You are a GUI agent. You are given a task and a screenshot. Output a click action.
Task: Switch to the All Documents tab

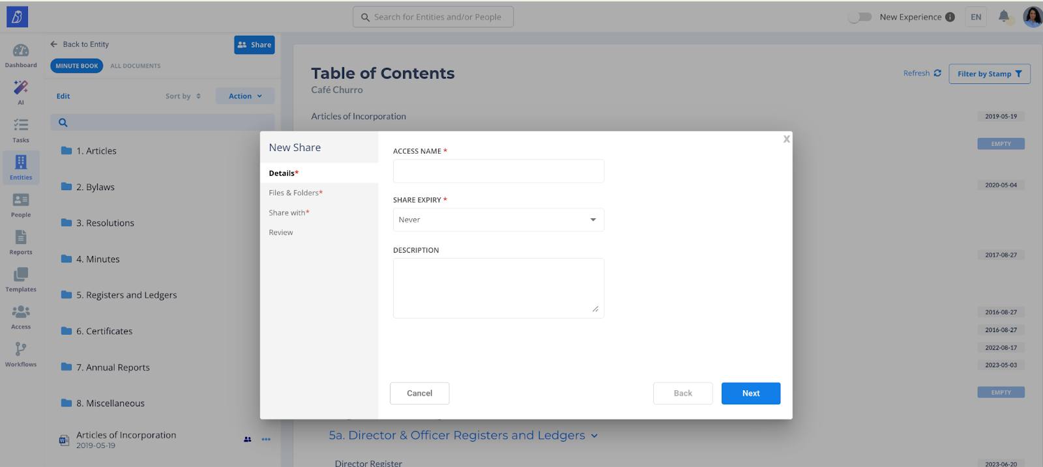click(x=135, y=66)
